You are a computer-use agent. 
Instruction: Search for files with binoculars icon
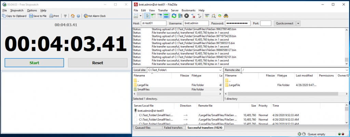coord(226,16)
